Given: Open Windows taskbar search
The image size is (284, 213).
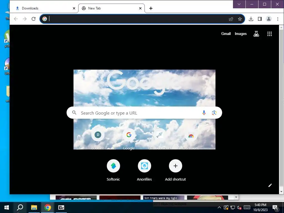Looking at the screenshot, I should pos(20,207).
